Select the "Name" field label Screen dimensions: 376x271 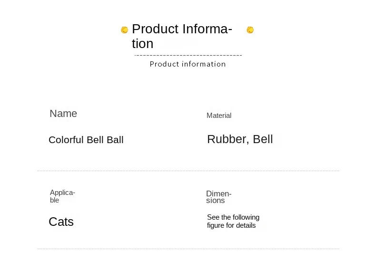[x=63, y=114]
